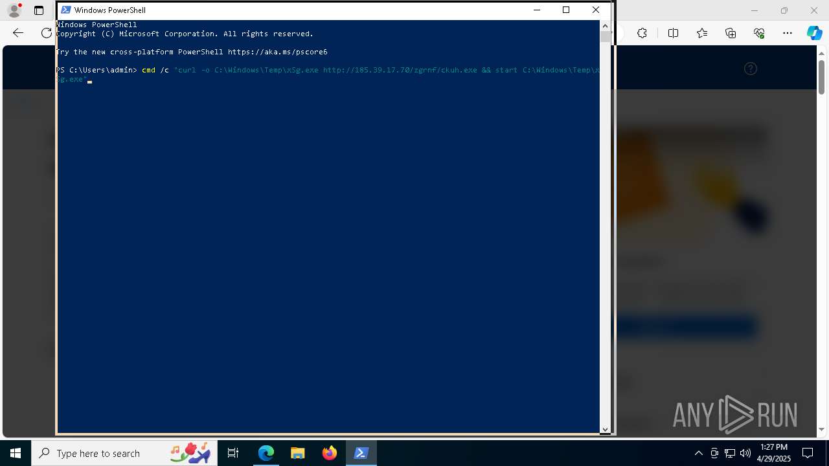The width and height of the screenshot is (829, 466).
Task: Open File Explorer from taskbar
Action: pyautogui.click(x=297, y=453)
